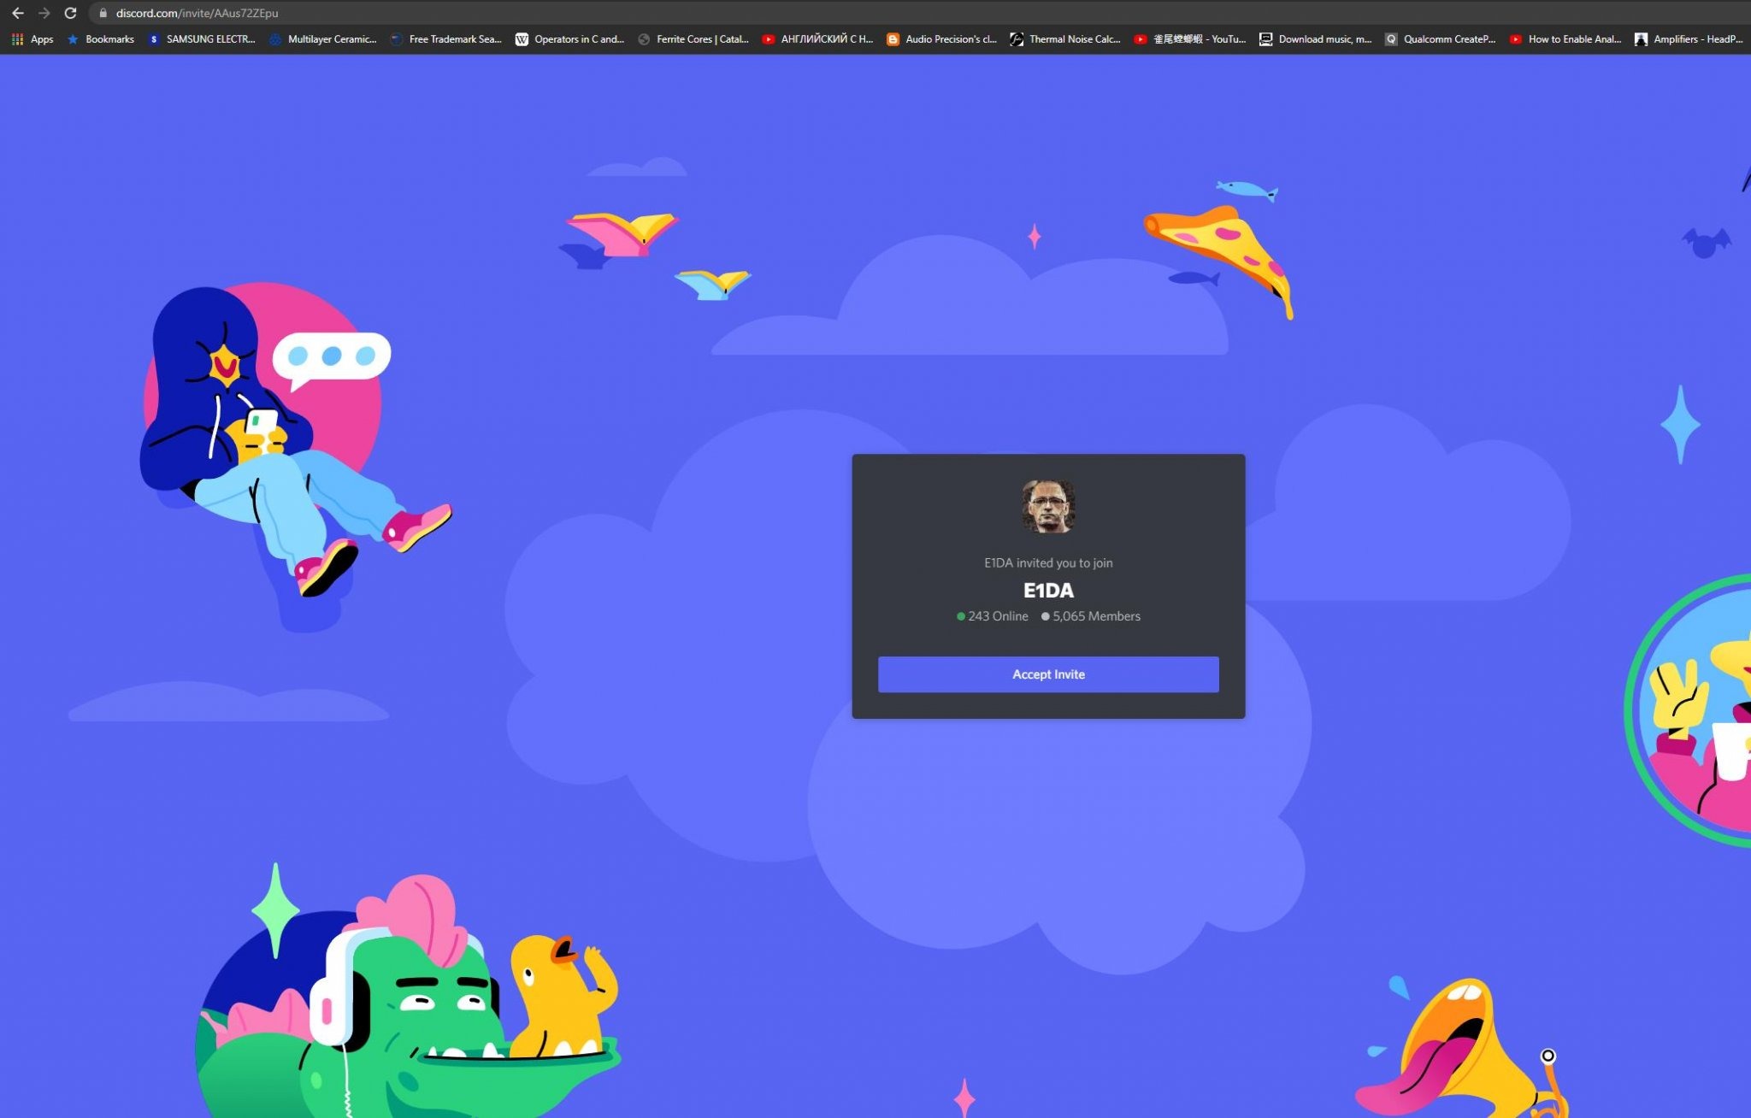Click the Accept Invite button

point(1048,674)
